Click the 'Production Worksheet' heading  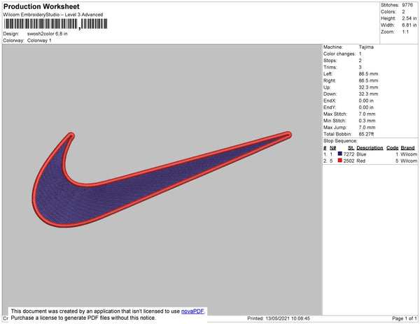[x=41, y=6]
